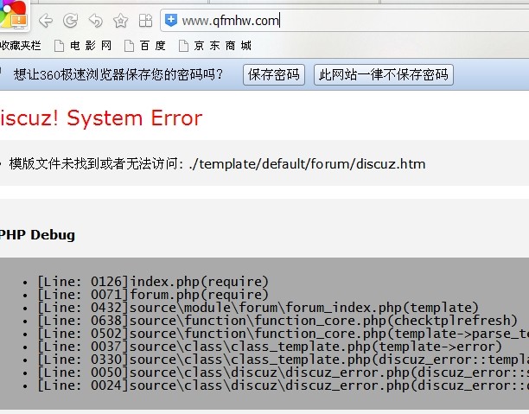The image size is (529, 414).
Task: Bookmark page with the star icon
Action: 120,21
